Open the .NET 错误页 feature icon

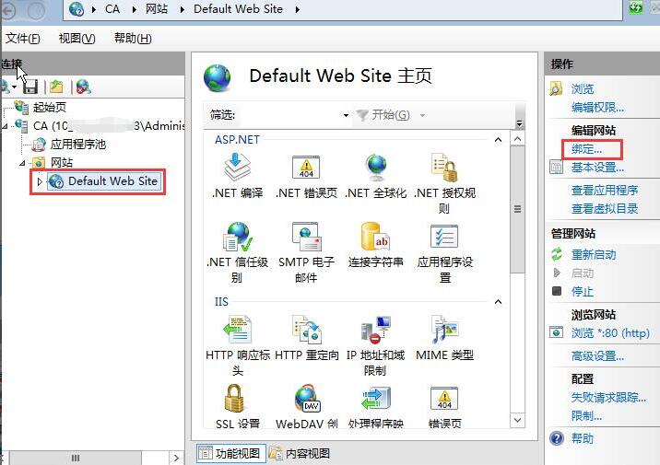click(306, 167)
